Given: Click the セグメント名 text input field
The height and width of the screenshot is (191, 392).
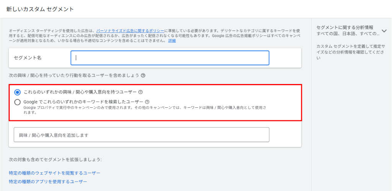Looking at the screenshot, I should pyautogui.click(x=170, y=58).
